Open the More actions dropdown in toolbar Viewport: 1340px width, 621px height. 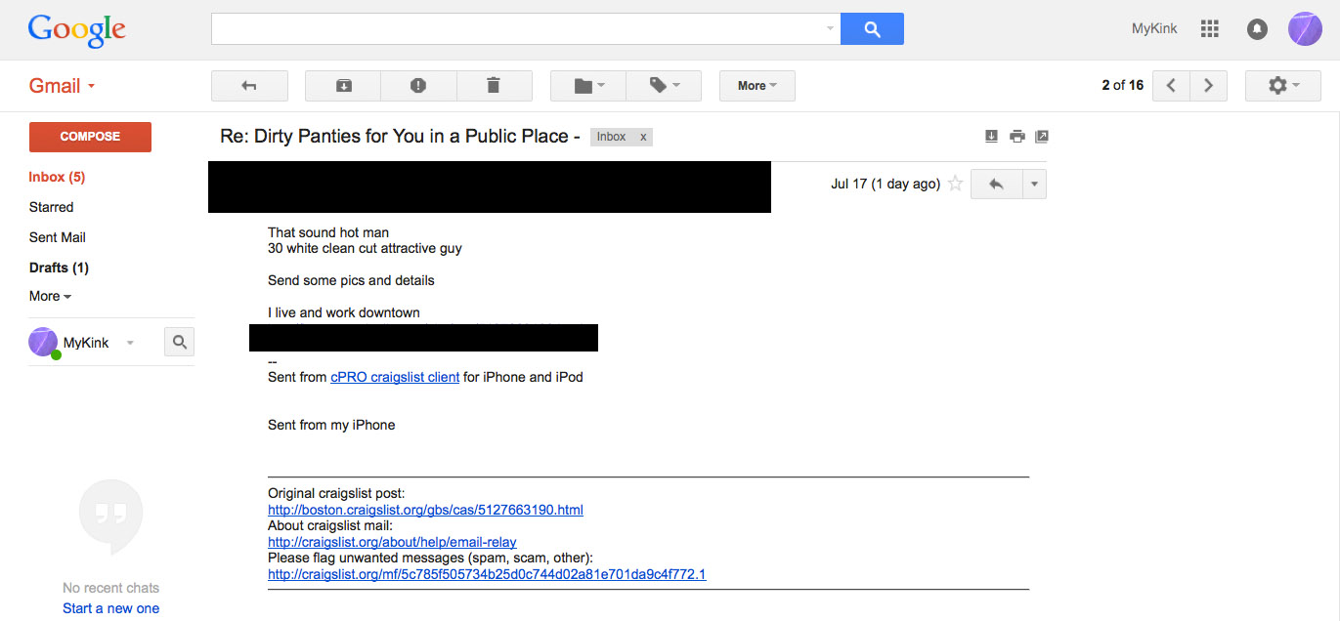(757, 86)
